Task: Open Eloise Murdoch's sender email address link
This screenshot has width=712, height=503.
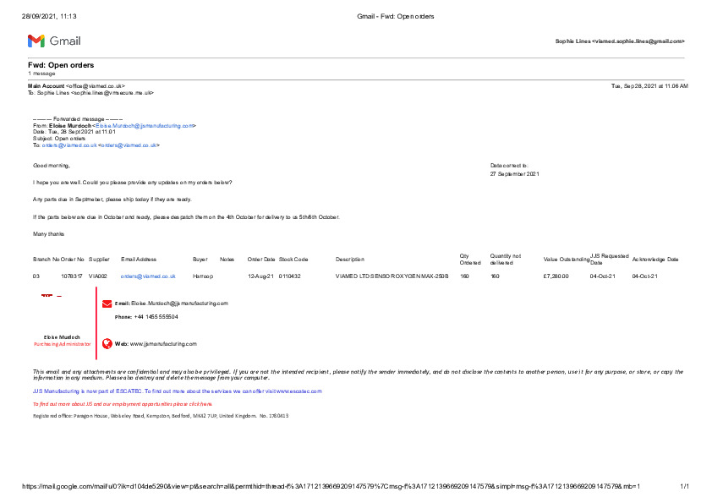Action: tap(145, 126)
